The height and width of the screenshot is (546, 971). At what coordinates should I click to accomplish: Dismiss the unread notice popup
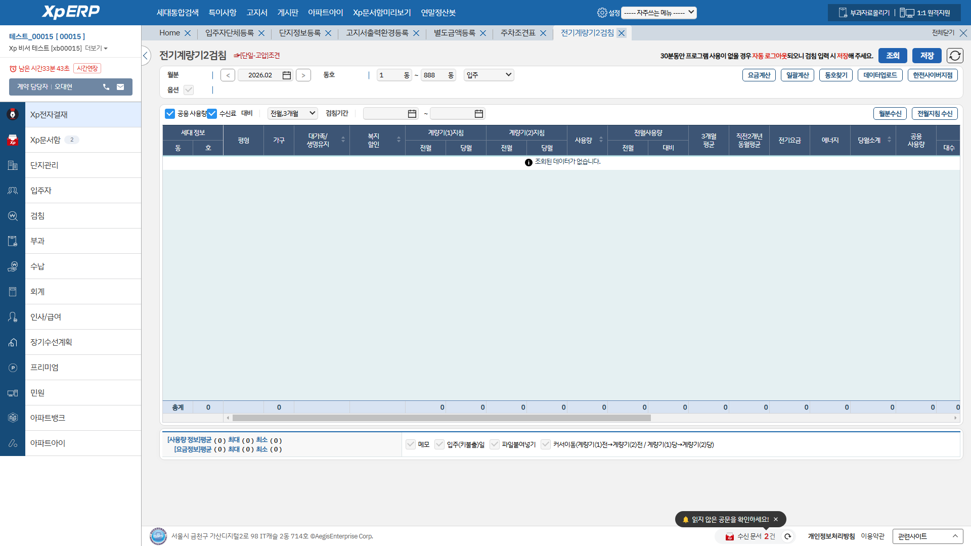[776, 519]
